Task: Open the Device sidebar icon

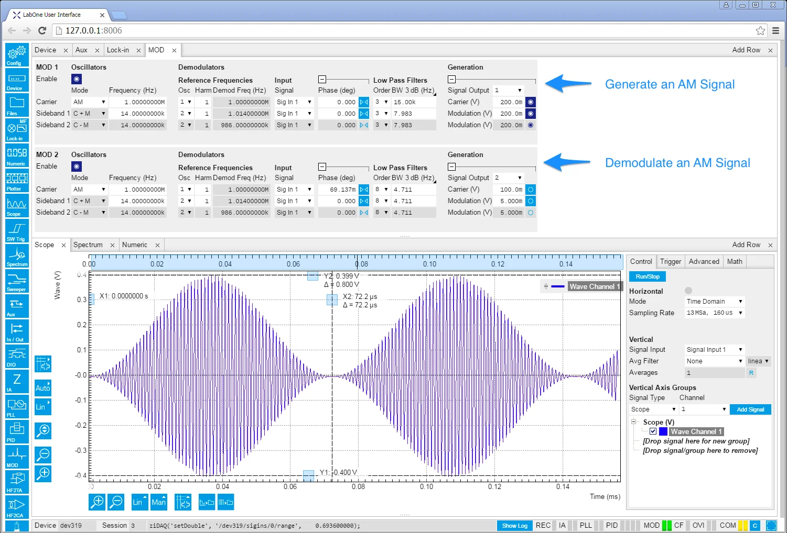Action: pos(17,80)
